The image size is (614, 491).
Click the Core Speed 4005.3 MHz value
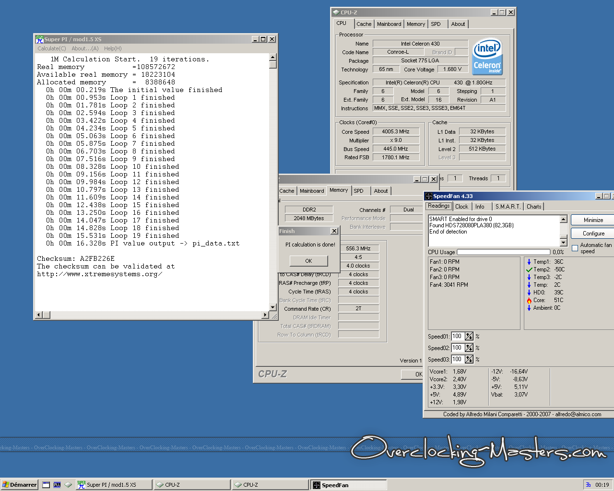[396, 131]
